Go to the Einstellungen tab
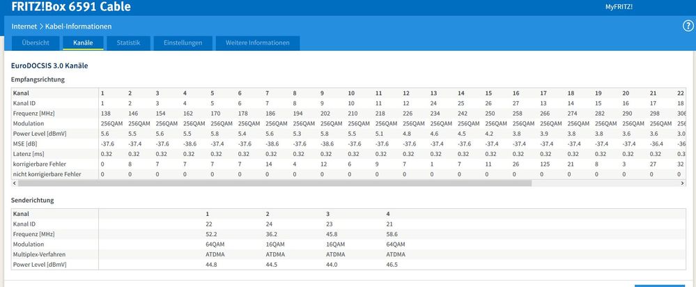The image size is (696, 287). point(183,43)
